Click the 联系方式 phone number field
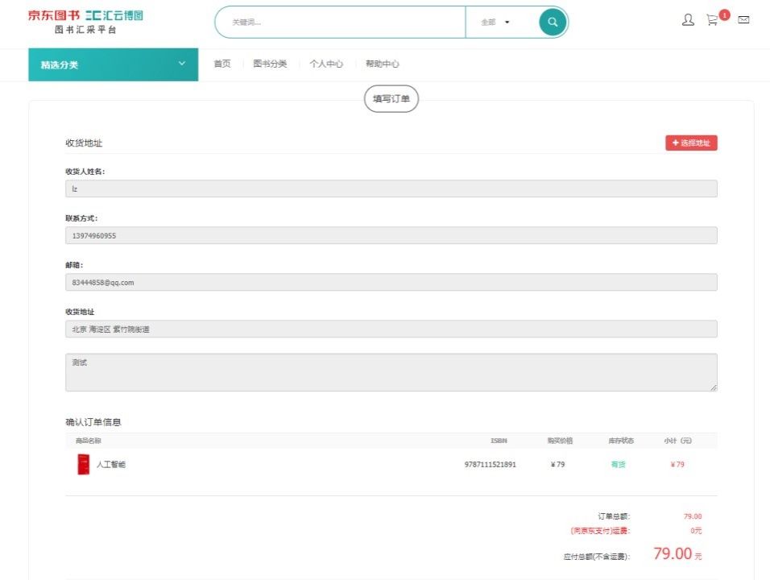Screen dimensions: 770x580 click(x=391, y=235)
